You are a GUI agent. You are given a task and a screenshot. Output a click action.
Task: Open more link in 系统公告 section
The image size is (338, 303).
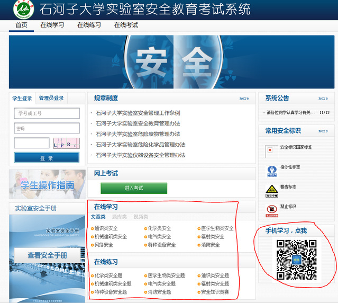tap(323, 99)
